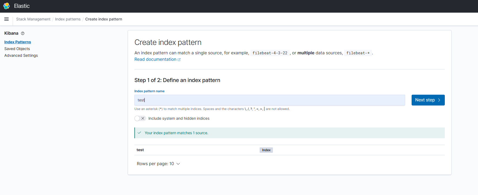478x195 pixels.
Task: Click the filebeat-* example code text
Action: coord(358,53)
